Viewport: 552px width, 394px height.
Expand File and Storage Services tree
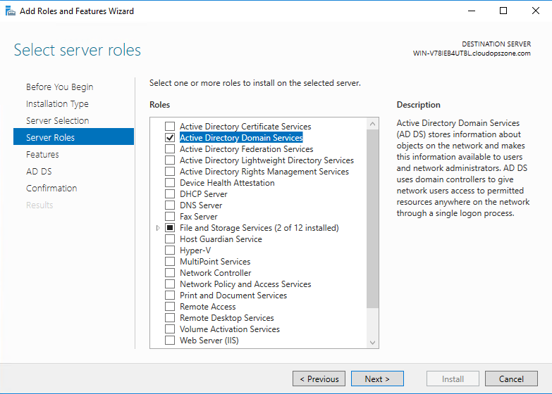click(158, 228)
